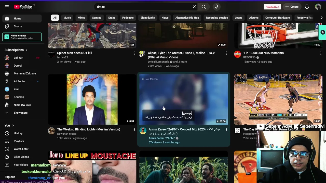Viewport: 326px width, 183px height.
Task: Open options menu for Clipse P.O.V. video
Action: pyautogui.click(x=226, y=53)
